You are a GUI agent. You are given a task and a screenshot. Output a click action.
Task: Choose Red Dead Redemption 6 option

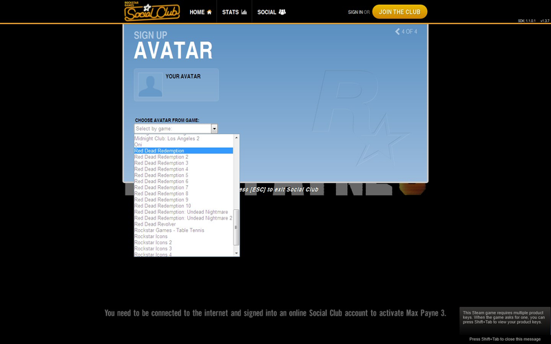(x=183, y=182)
